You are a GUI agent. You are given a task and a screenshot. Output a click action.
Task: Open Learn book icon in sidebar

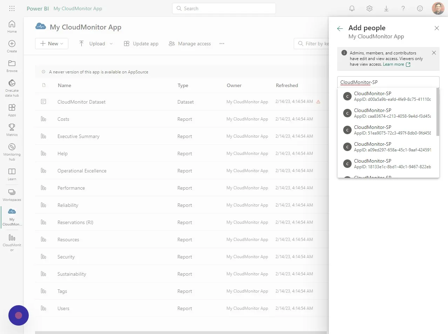click(12, 174)
